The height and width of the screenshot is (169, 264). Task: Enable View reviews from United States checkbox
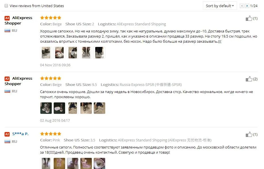[6, 6]
